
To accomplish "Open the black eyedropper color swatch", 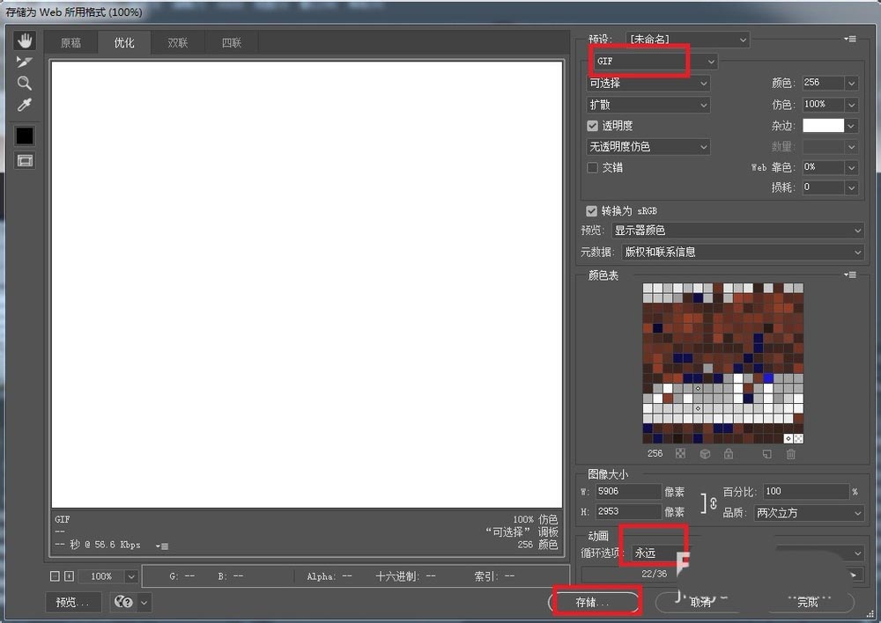I will pos(25,136).
